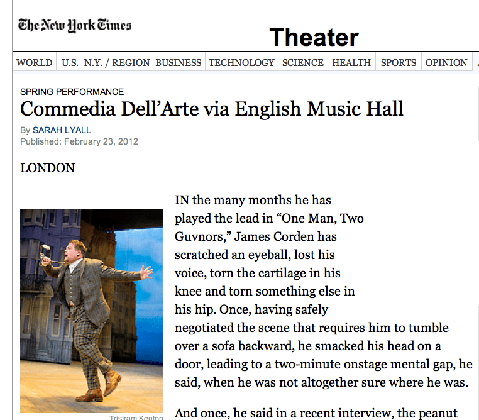Click the Tristram Kenton photo credit
Screen dimensions: 479x420
(x=136, y=417)
